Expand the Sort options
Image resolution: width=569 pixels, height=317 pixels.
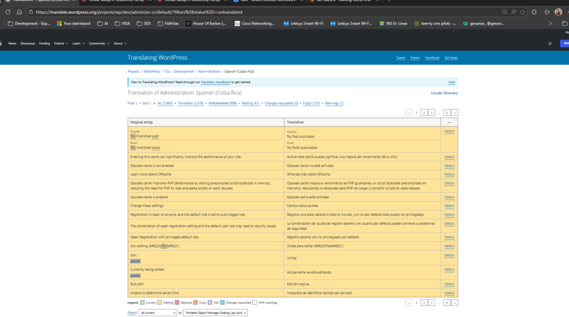(x=147, y=103)
